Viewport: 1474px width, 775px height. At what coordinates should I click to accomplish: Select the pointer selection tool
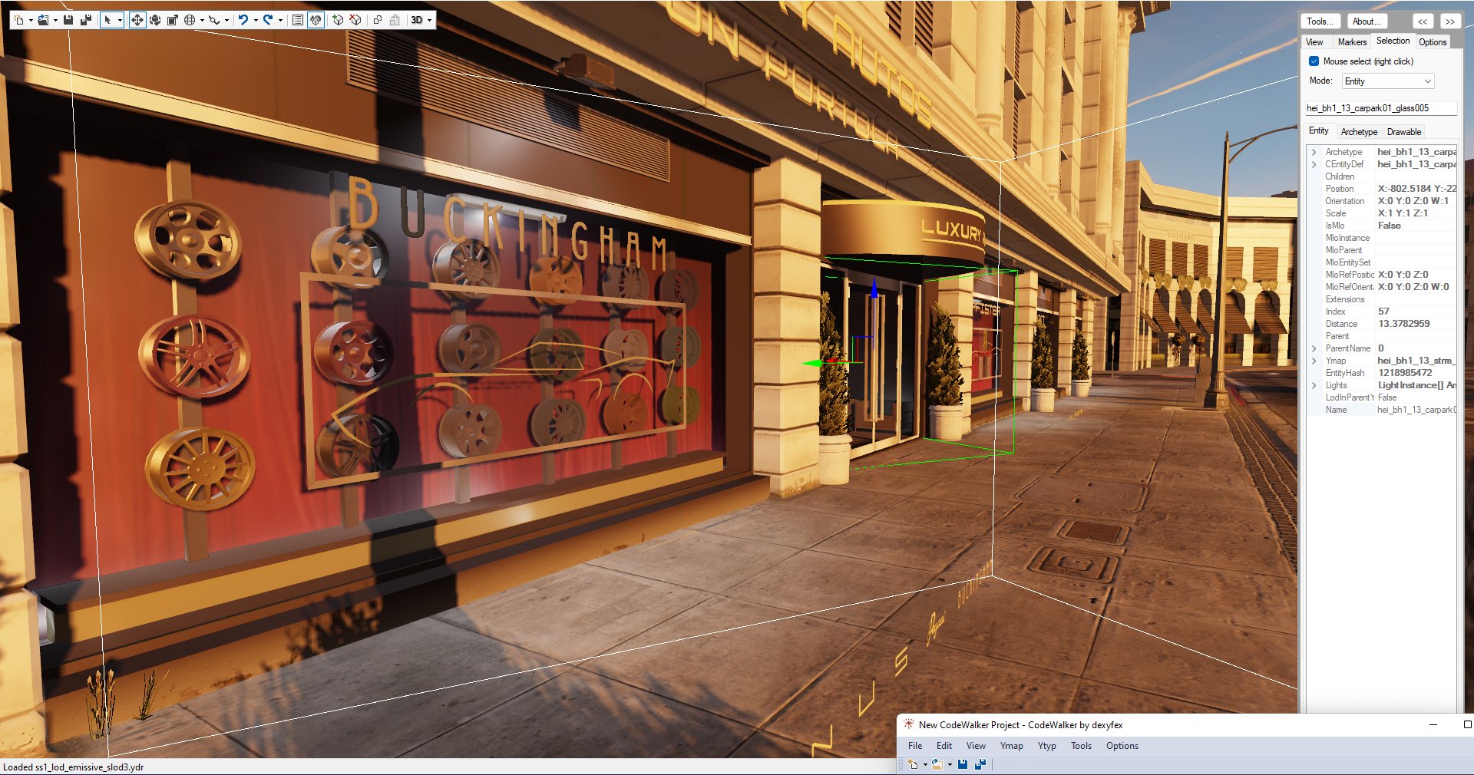point(108,20)
